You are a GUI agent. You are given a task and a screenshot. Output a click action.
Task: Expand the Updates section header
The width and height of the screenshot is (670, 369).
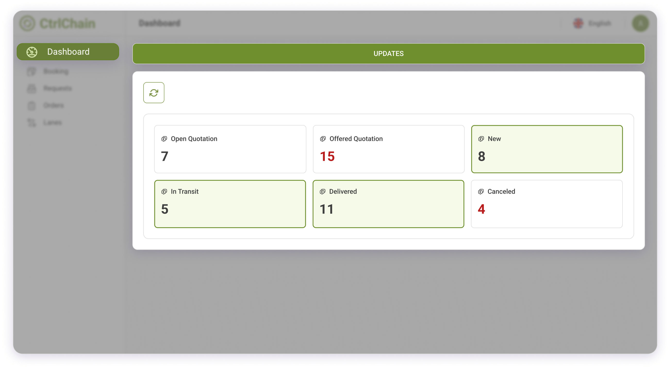point(388,53)
